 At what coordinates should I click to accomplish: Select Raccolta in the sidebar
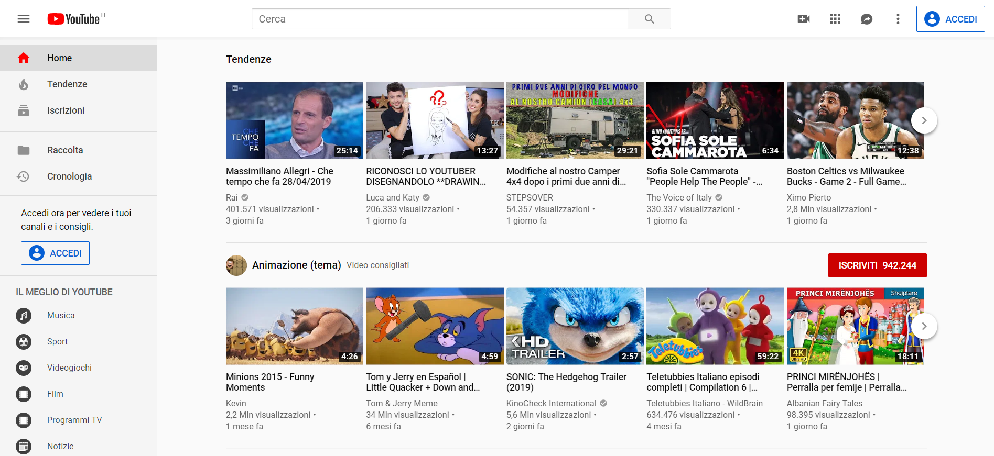pyautogui.click(x=79, y=150)
